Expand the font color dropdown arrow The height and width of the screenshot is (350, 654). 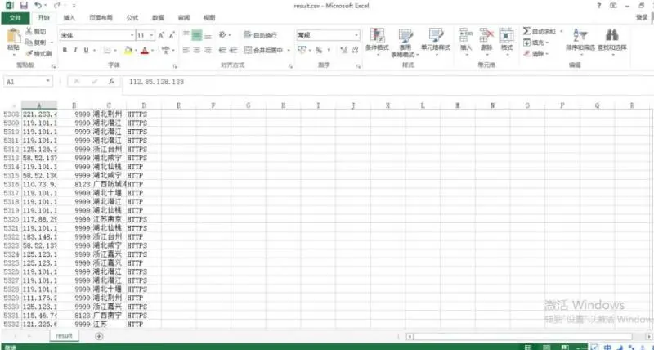[153, 51]
